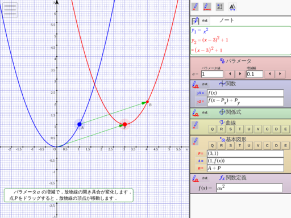The height and width of the screenshot is (218, 291).
Task: Click the y2 function input field
Action: click(245, 102)
